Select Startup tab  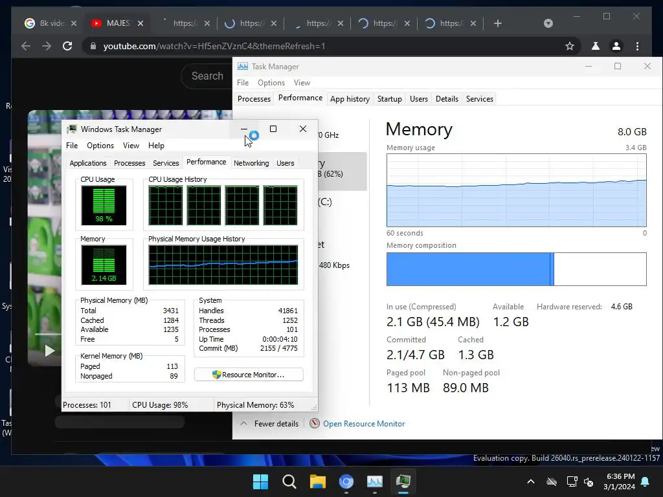click(389, 99)
